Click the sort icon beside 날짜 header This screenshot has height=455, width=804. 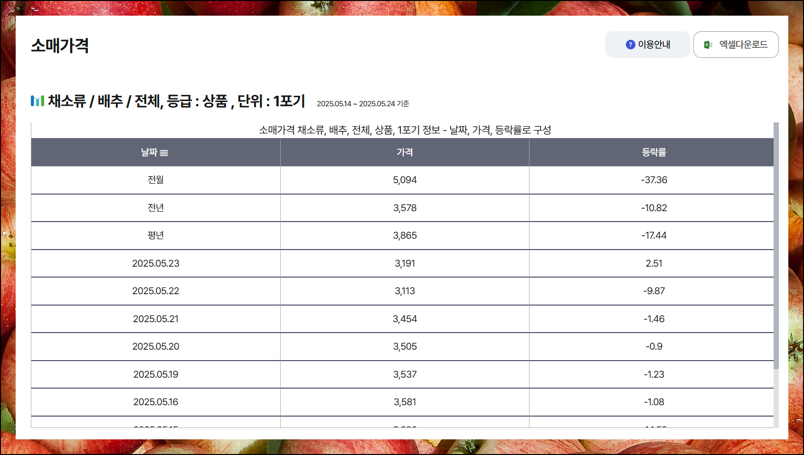tap(164, 153)
